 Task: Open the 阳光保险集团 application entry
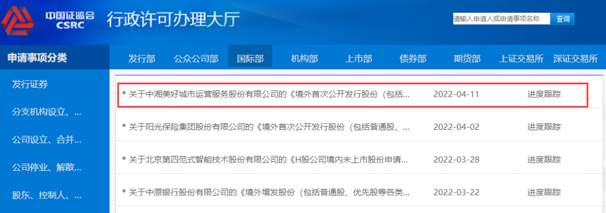pyautogui.click(x=269, y=126)
